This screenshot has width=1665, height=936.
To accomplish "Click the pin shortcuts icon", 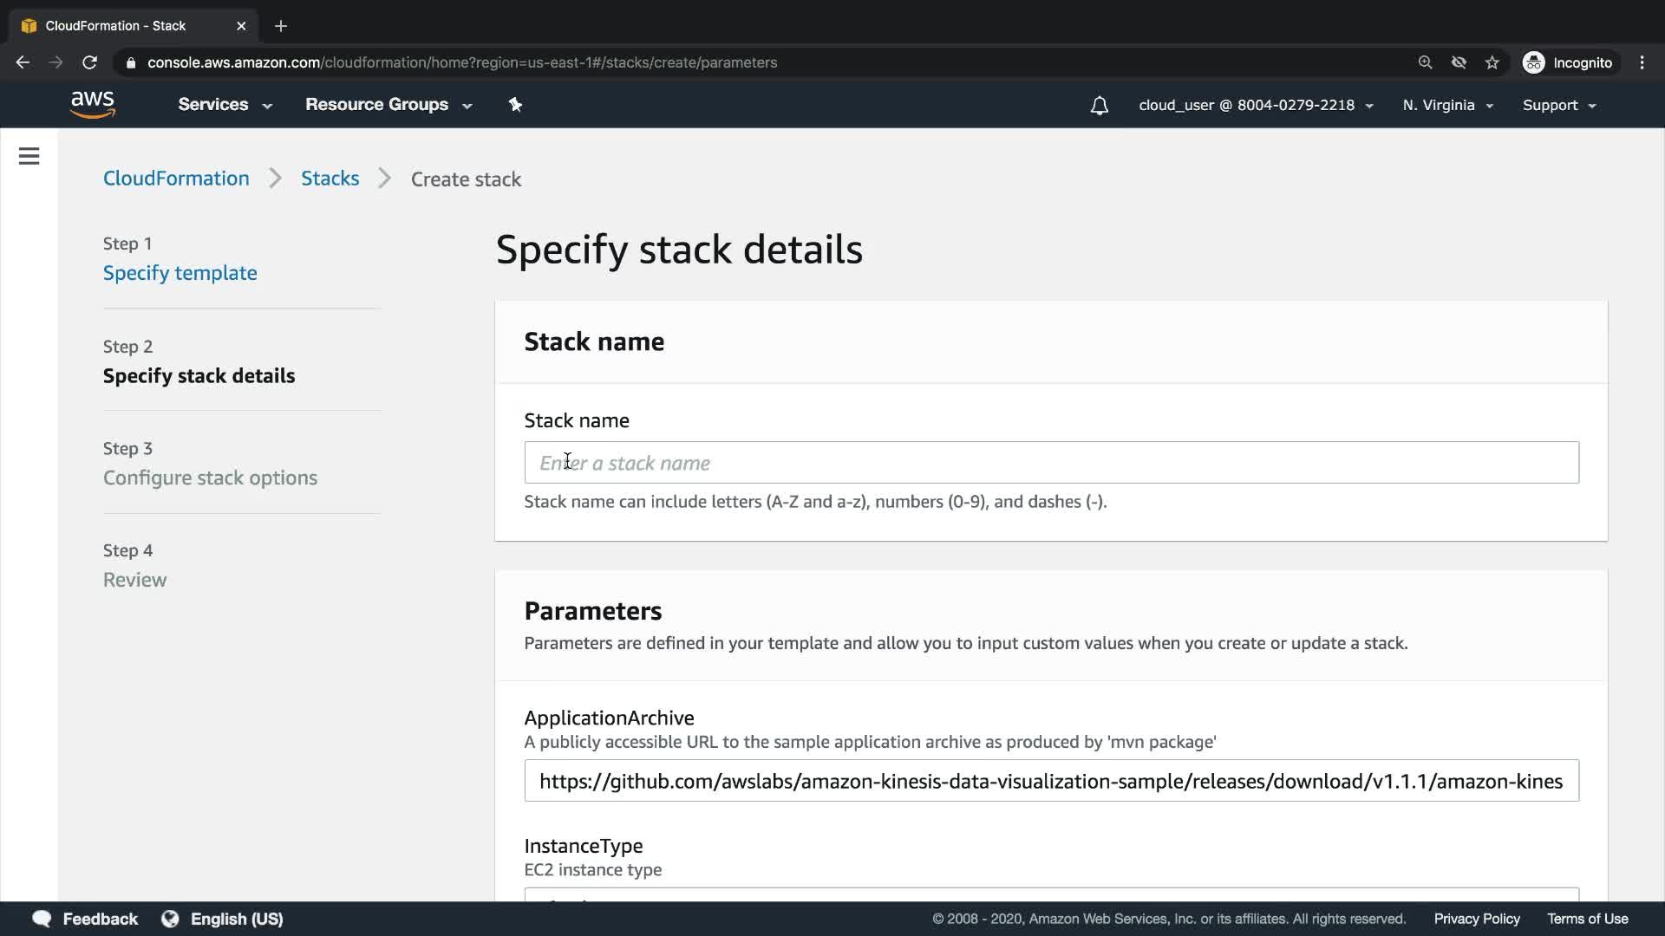I will (x=515, y=105).
